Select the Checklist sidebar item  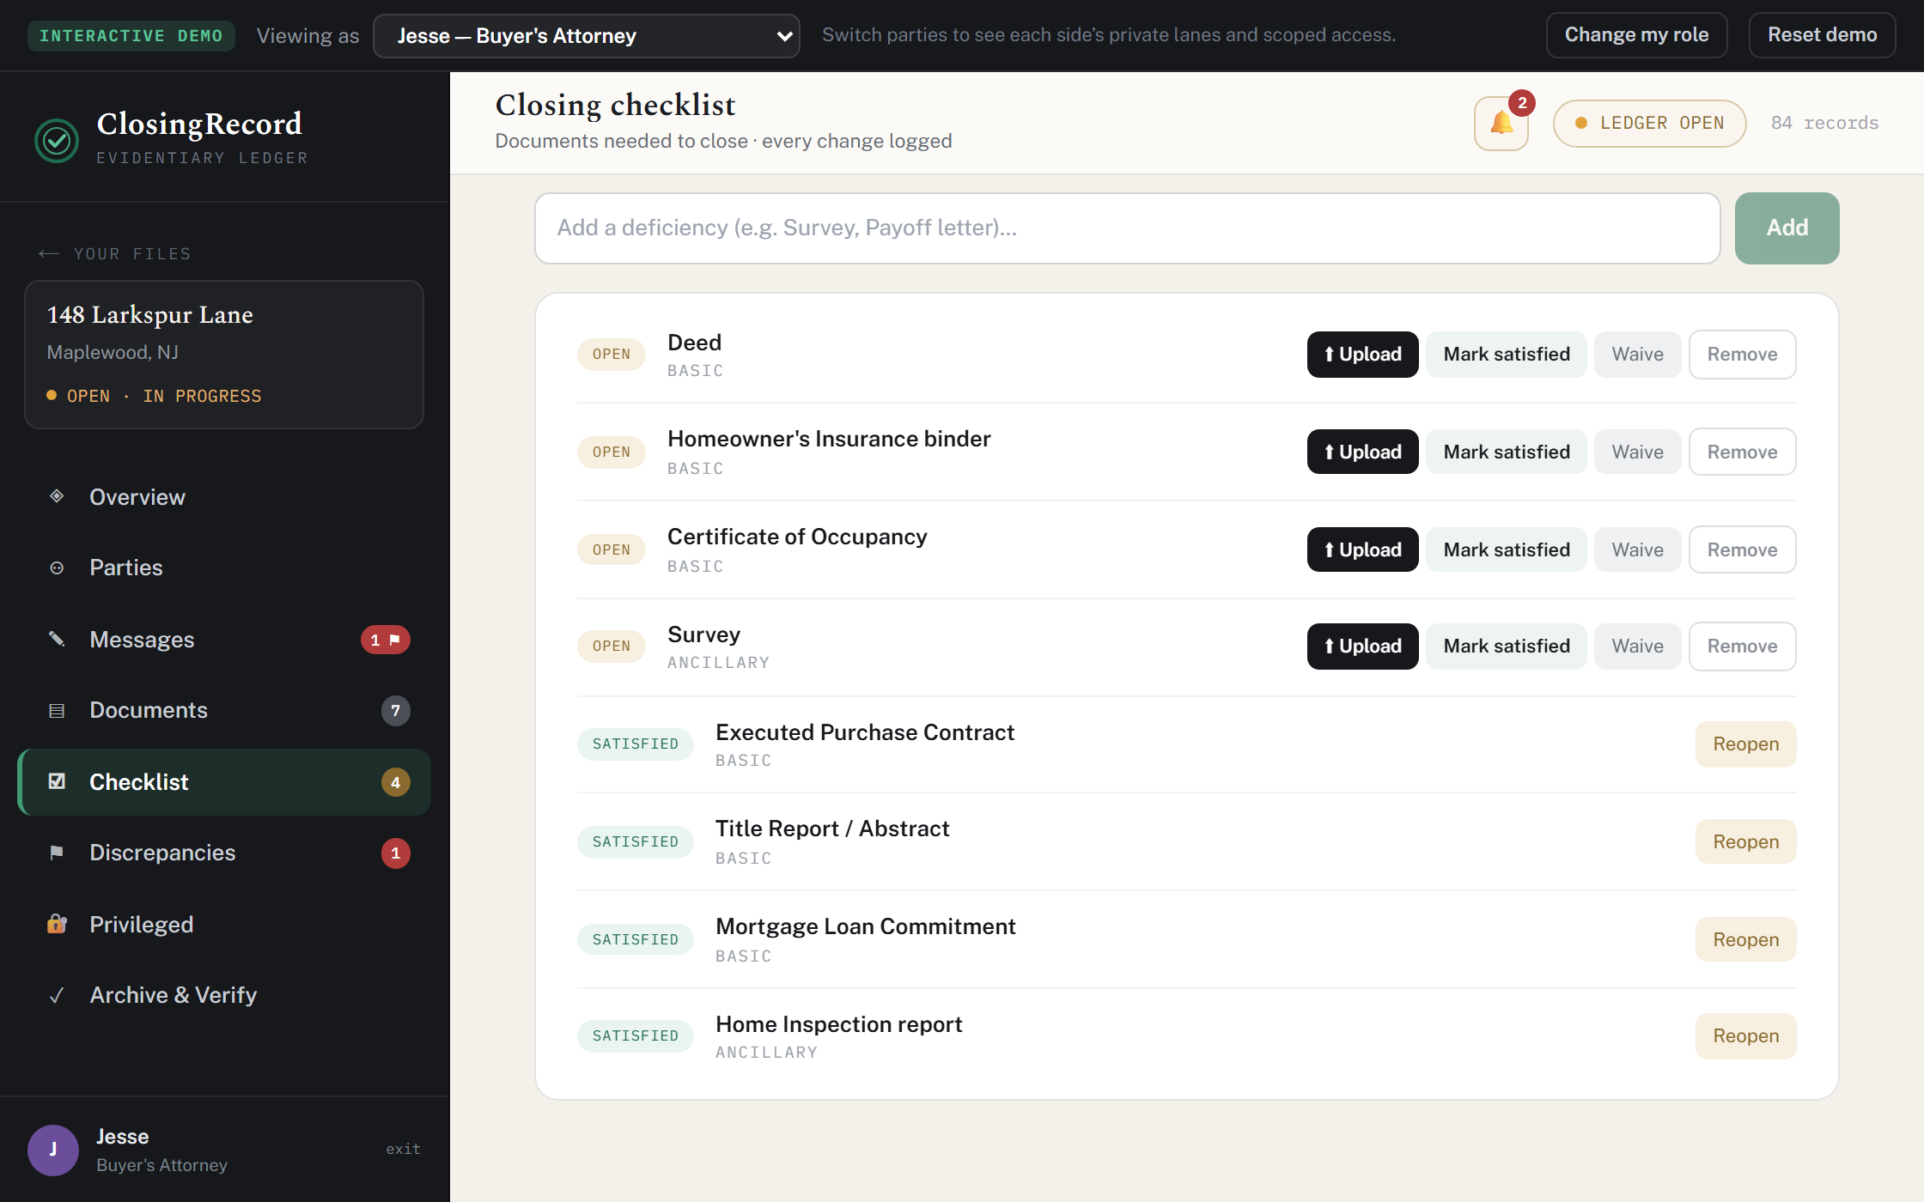(224, 782)
